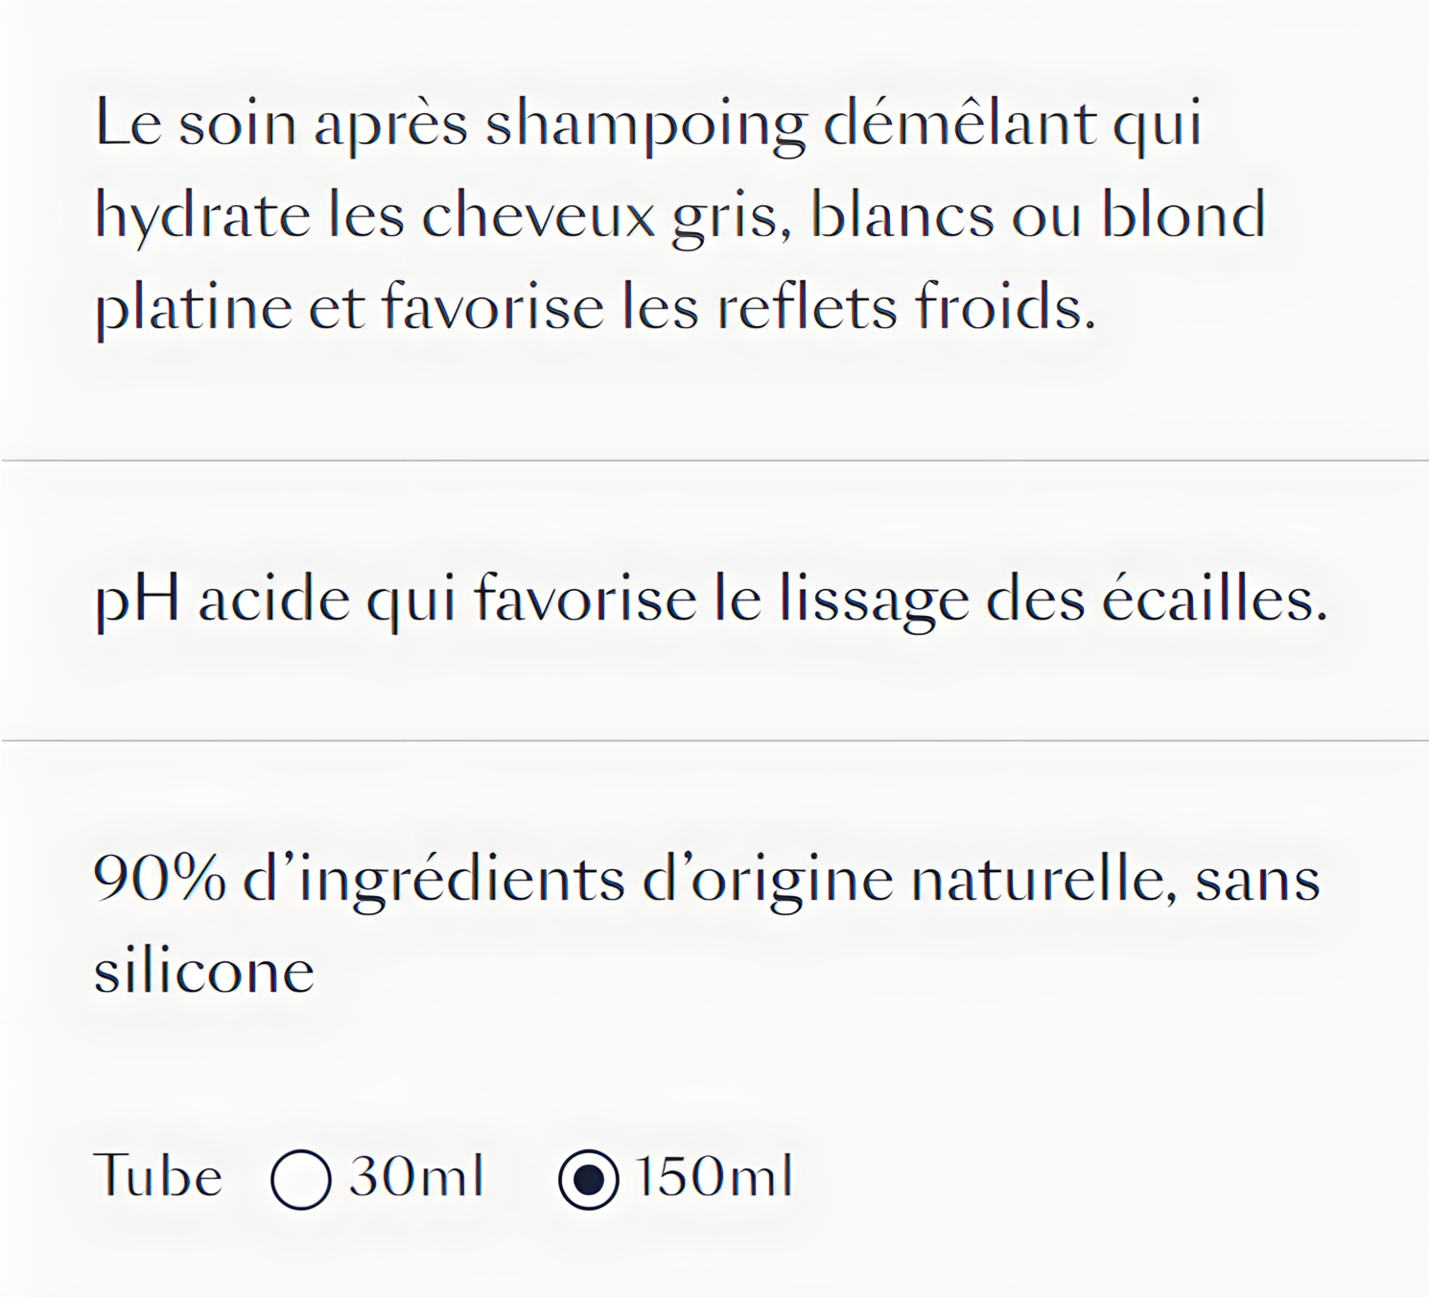Screen dimensions: 1429x1297
Task: Click the word "démêlant" in the description
Action: (960, 123)
